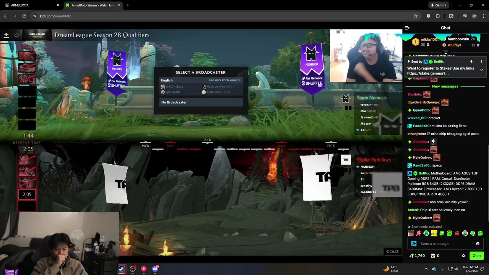This screenshot has height=275, width=489.
Task: Open the clock showing 8:17:42 PM
Action: (x=470, y=269)
